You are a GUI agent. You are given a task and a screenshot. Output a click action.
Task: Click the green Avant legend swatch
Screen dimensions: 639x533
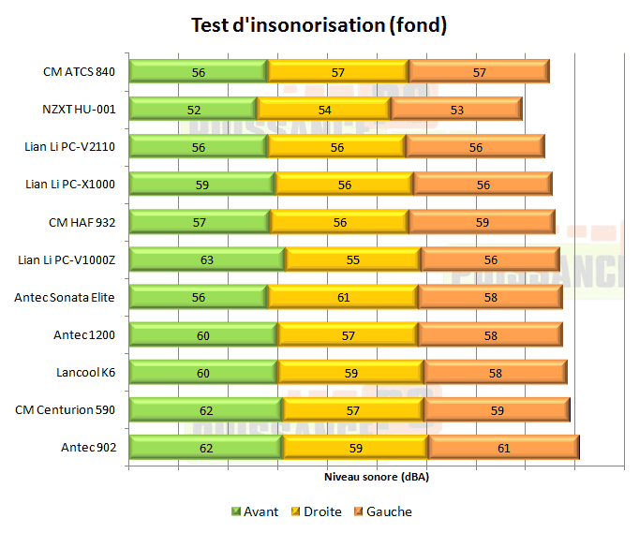pyautogui.click(x=236, y=511)
